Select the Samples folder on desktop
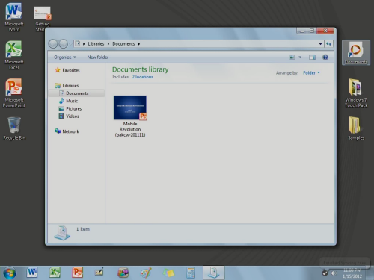This screenshot has width=374, height=280. 356,128
